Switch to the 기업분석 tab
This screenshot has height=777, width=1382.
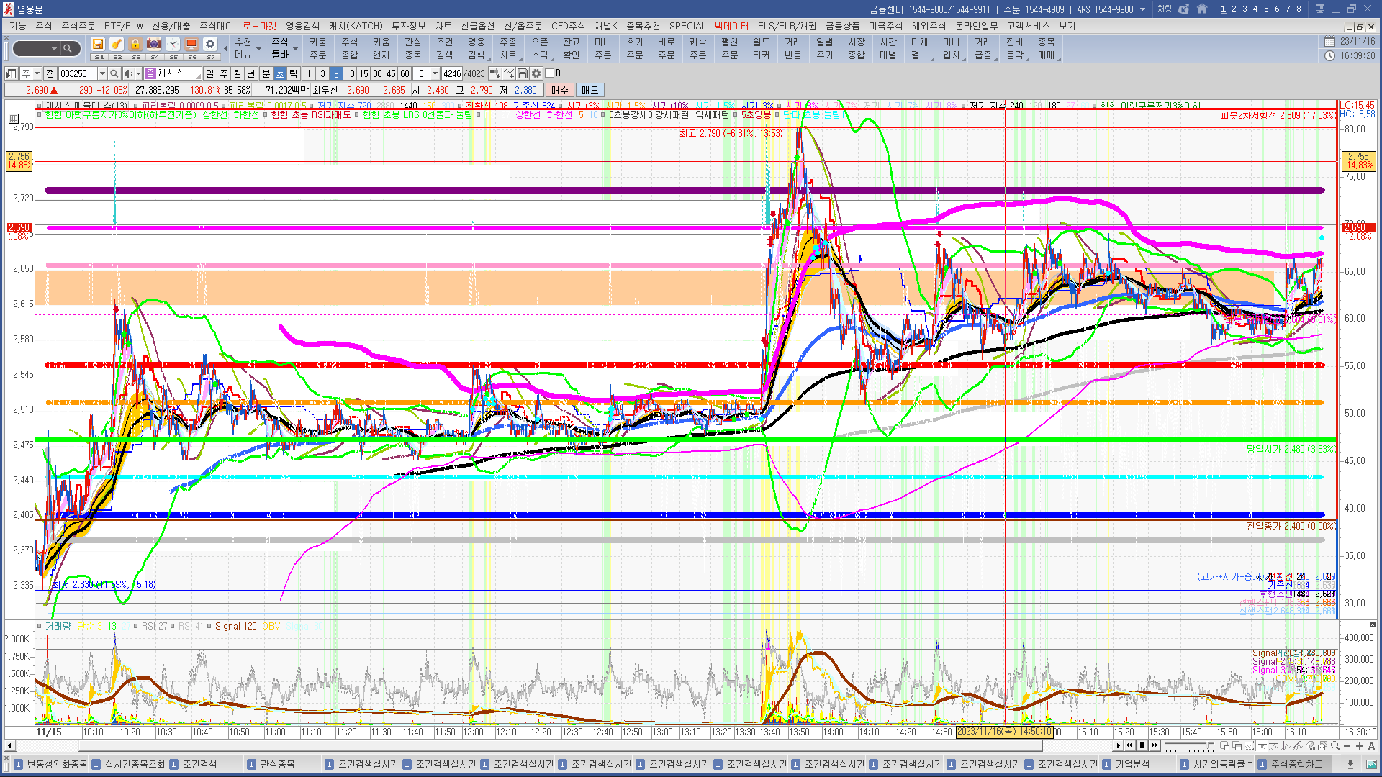coord(1132,764)
